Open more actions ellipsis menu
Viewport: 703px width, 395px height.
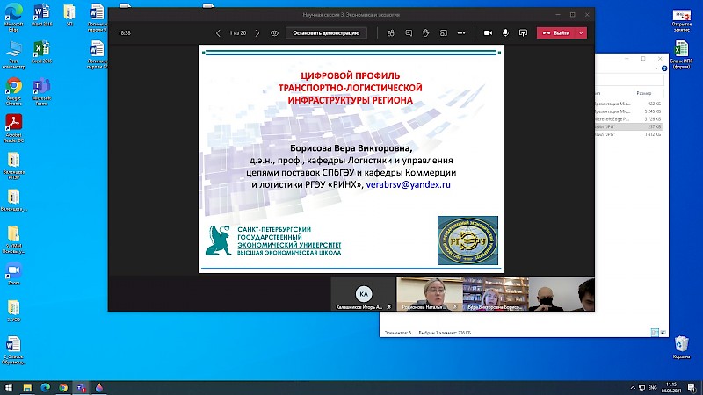[461, 33]
